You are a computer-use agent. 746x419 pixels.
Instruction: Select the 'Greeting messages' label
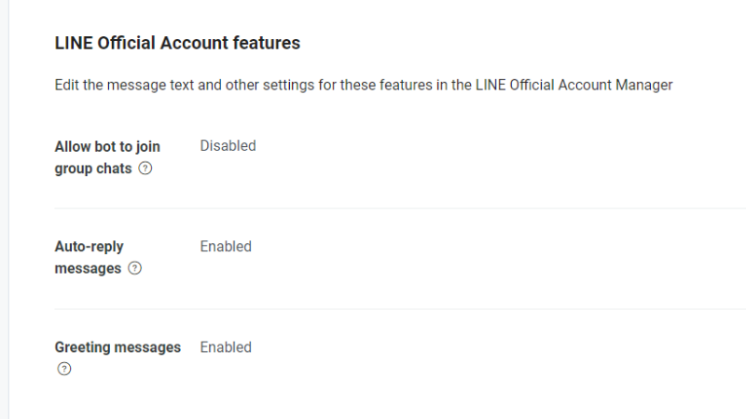tap(117, 347)
